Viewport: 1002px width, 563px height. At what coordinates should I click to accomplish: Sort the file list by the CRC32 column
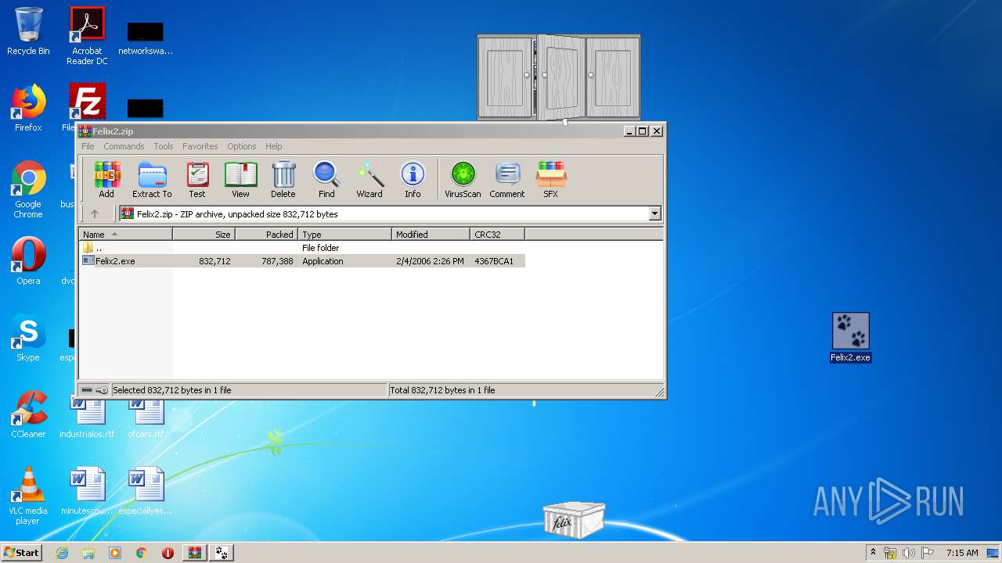click(497, 234)
